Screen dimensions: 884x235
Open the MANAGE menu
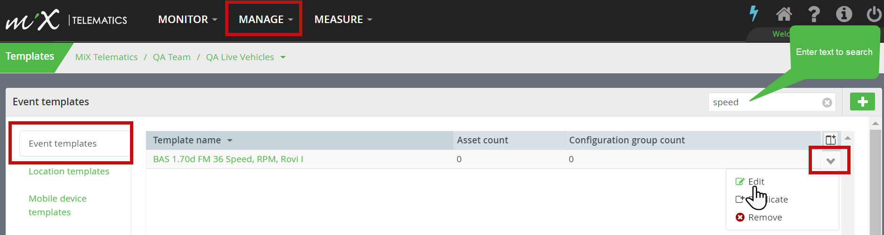[266, 19]
